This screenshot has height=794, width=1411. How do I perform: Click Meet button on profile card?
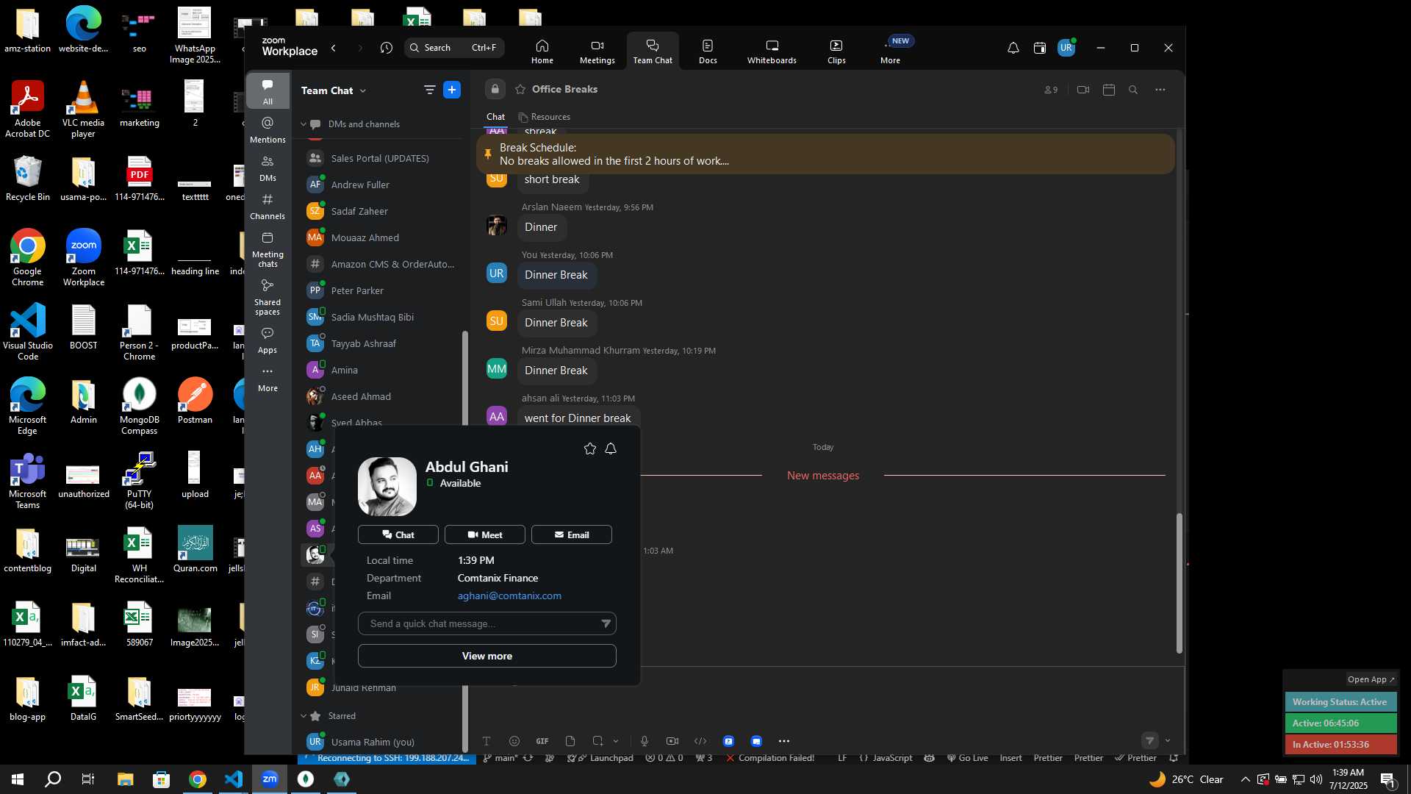click(x=485, y=534)
